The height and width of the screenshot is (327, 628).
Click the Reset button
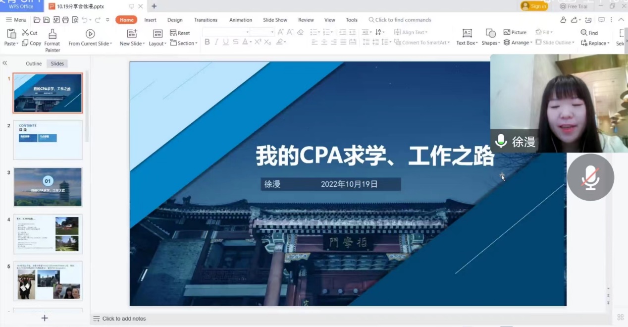coord(180,33)
